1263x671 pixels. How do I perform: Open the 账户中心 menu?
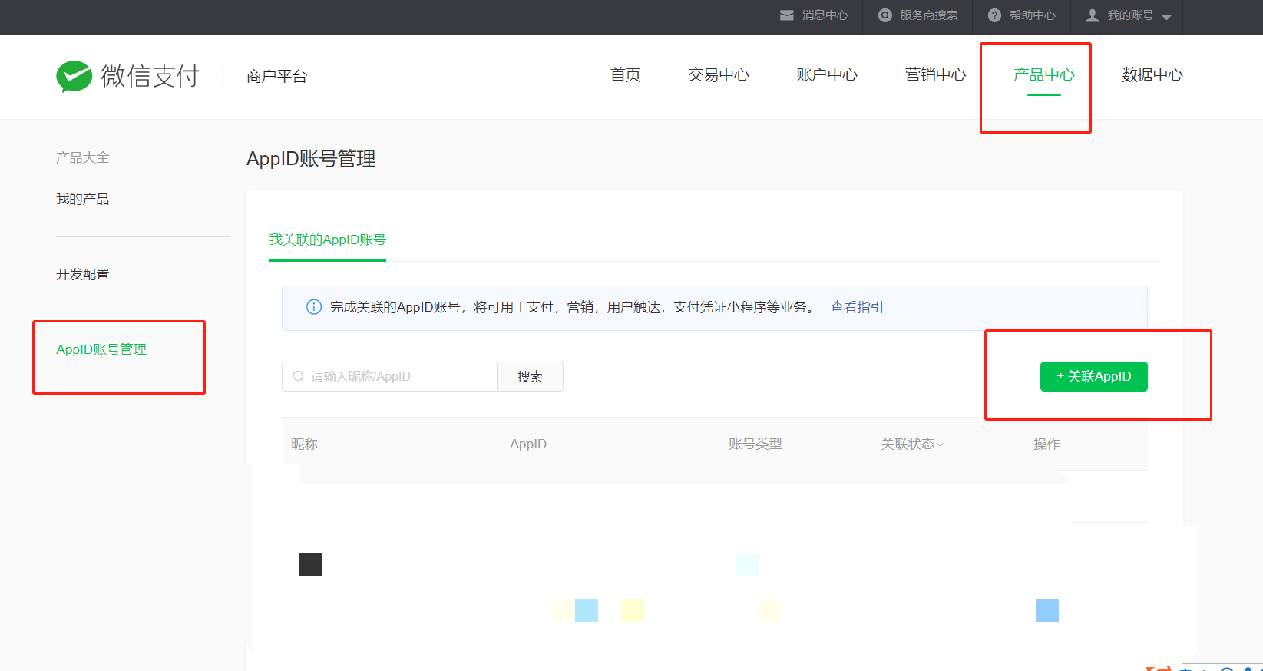point(826,74)
